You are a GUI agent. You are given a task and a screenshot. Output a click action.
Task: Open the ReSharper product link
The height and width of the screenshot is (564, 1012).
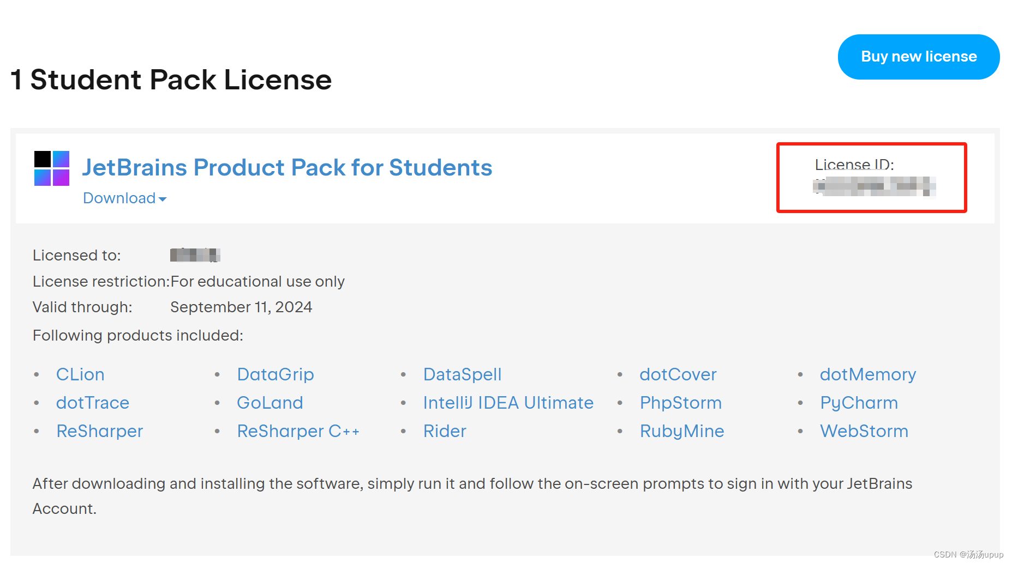pyautogui.click(x=100, y=431)
